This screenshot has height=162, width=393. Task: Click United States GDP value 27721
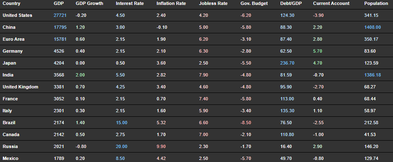coord(60,15)
